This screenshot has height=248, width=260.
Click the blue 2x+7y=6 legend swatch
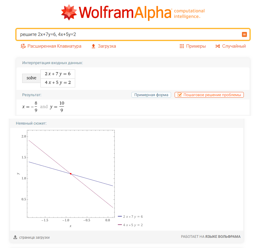point(120,216)
